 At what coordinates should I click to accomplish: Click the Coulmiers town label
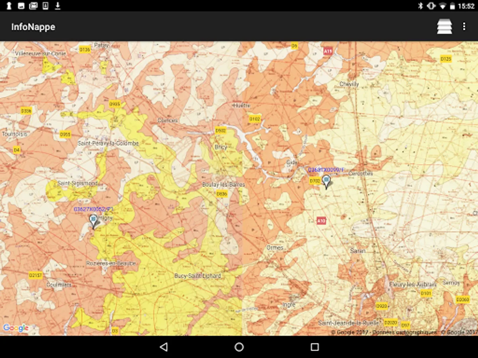pos(59,285)
